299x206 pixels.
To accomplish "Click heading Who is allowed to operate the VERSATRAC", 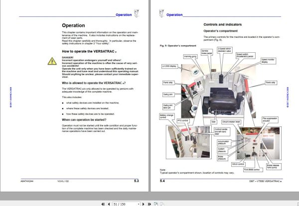I will [94, 83].
